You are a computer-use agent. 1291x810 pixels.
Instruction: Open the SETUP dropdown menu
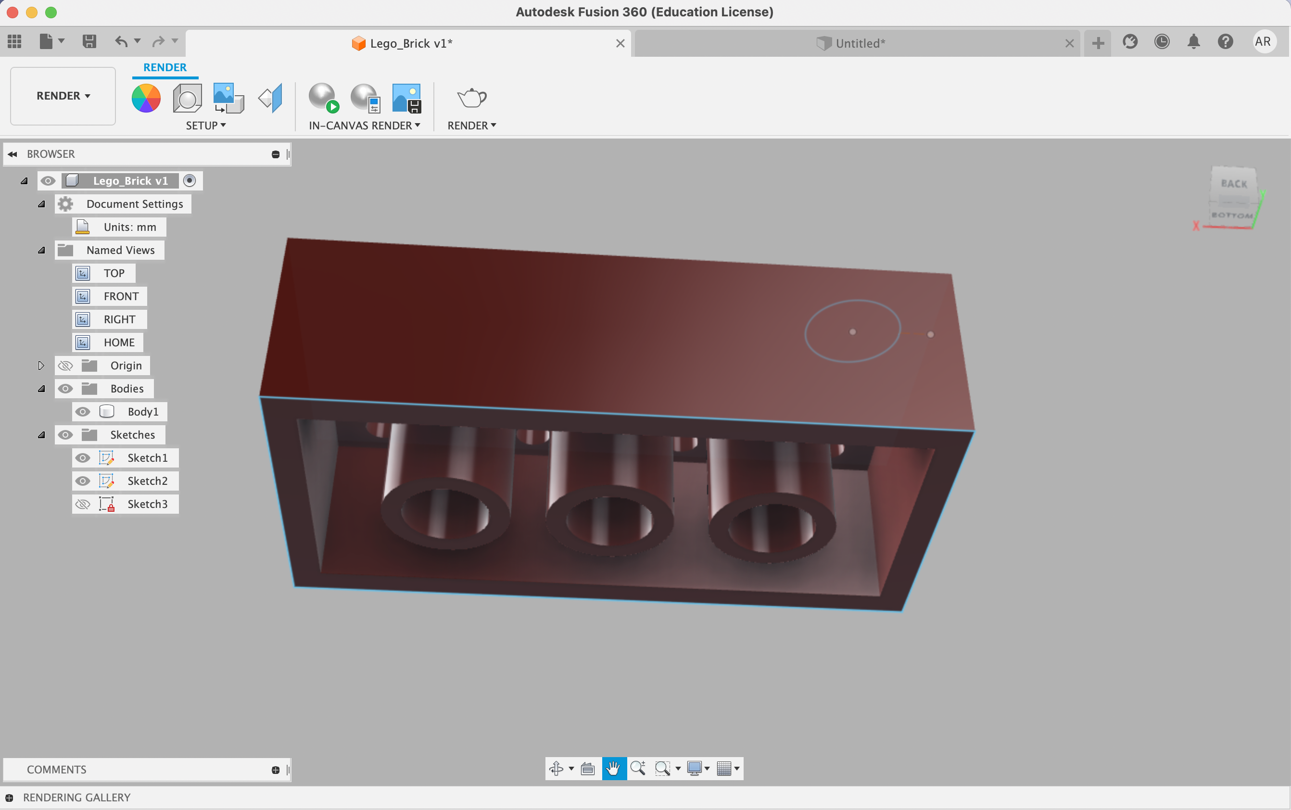point(206,126)
